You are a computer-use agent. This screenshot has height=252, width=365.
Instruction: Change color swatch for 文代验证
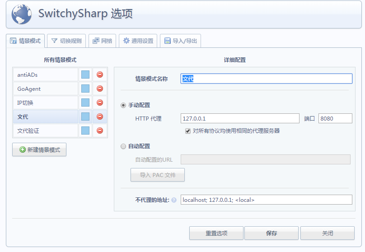click(x=85, y=131)
